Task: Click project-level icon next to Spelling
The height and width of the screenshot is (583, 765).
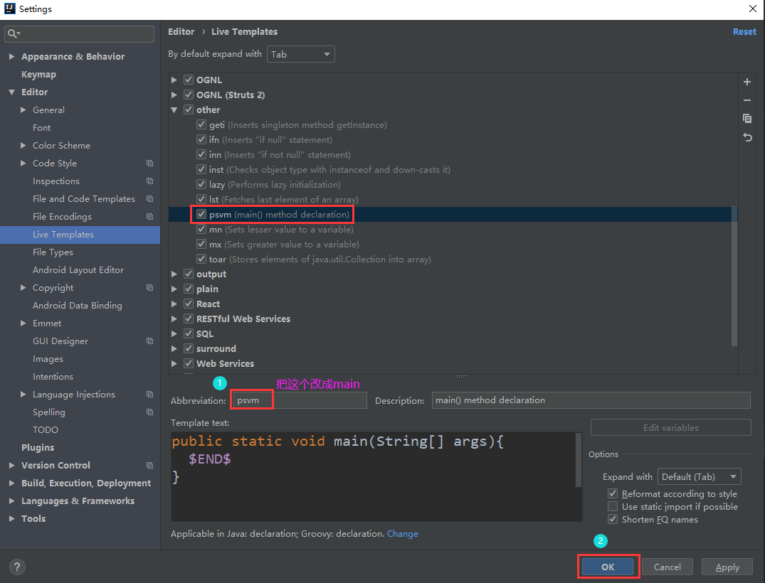Action: pos(149,412)
